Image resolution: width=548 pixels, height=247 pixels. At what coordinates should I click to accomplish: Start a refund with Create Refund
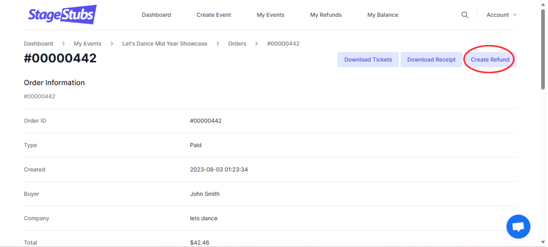pos(490,59)
